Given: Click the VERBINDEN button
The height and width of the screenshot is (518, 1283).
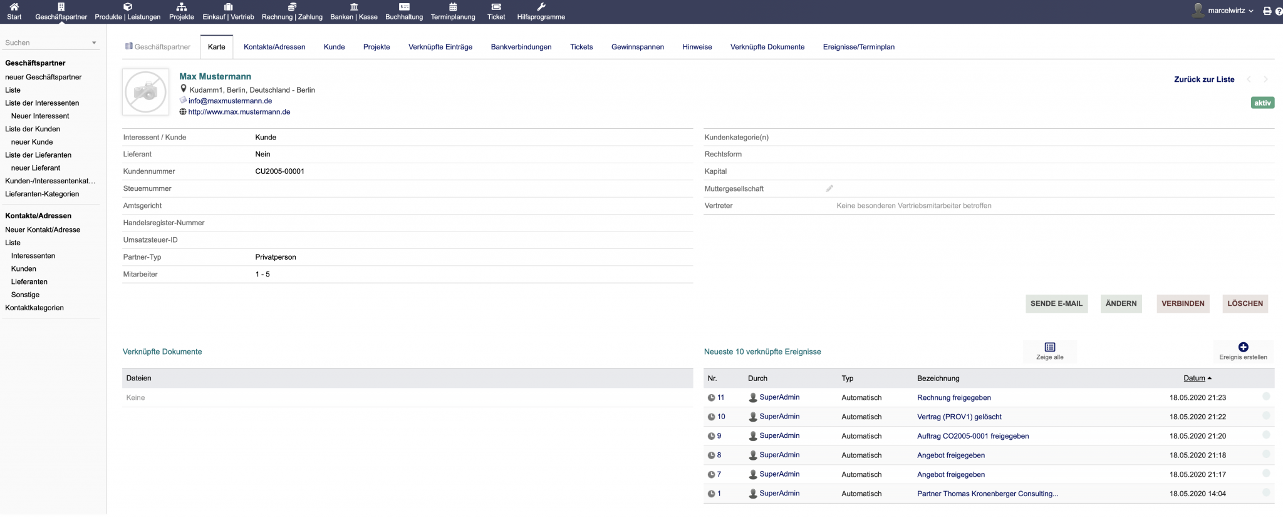Looking at the screenshot, I should click(x=1183, y=303).
